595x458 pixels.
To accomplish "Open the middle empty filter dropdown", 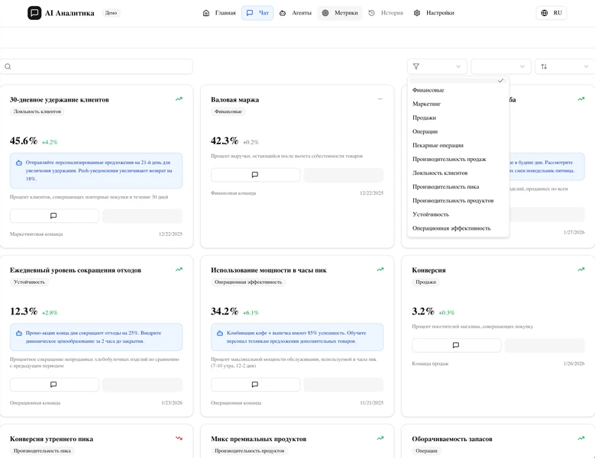I will point(501,66).
